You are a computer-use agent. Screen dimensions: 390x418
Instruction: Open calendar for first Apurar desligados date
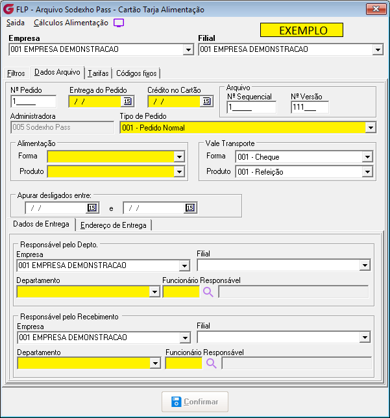[x=92, y=208]
